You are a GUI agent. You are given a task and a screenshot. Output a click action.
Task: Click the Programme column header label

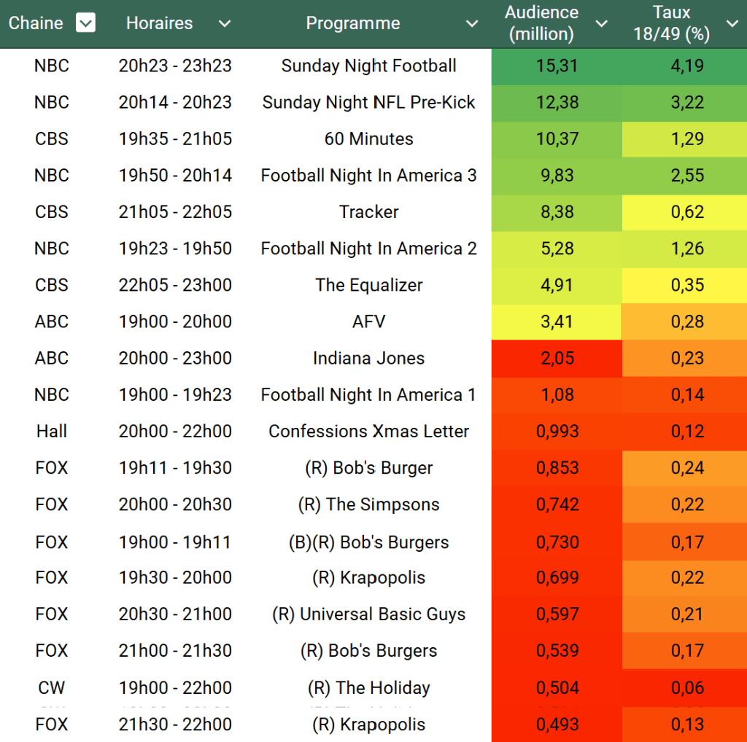click(353, 23)
